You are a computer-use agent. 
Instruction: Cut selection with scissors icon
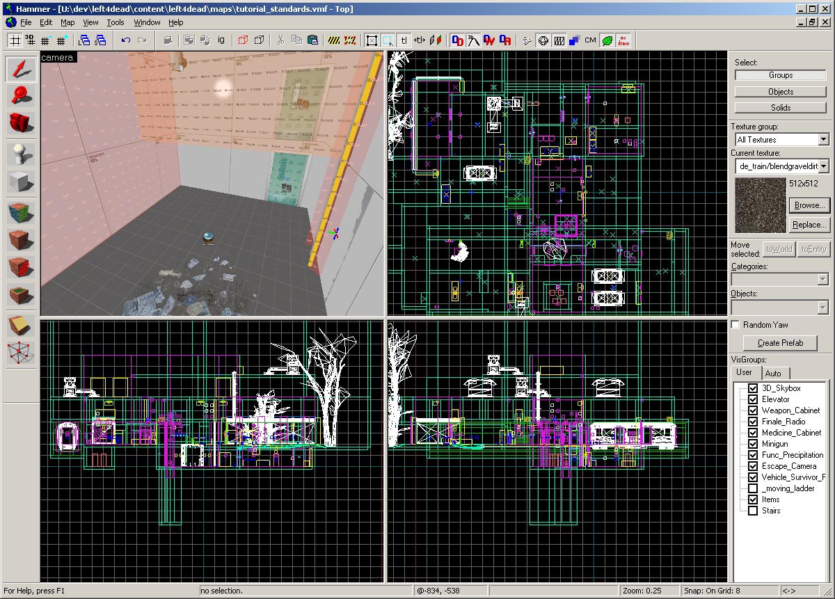tap(280, 40)
